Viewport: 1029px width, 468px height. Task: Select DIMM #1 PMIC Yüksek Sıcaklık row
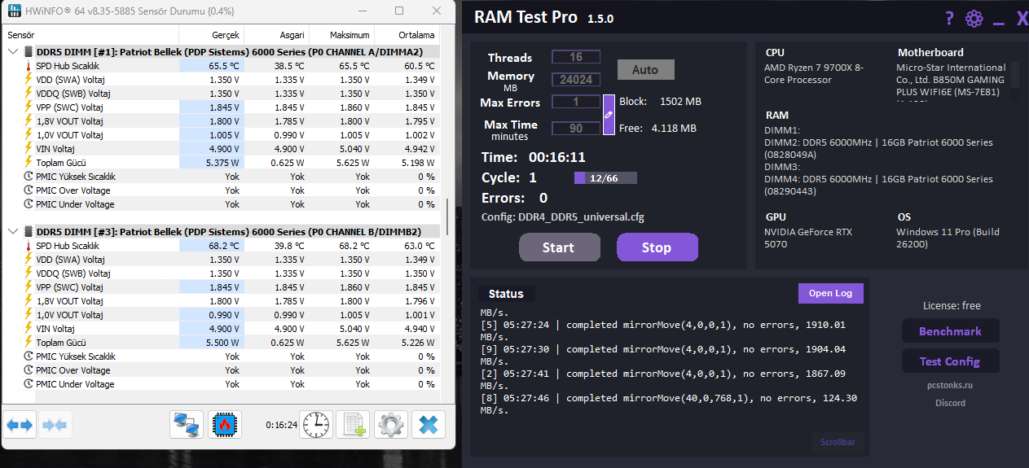221,177
